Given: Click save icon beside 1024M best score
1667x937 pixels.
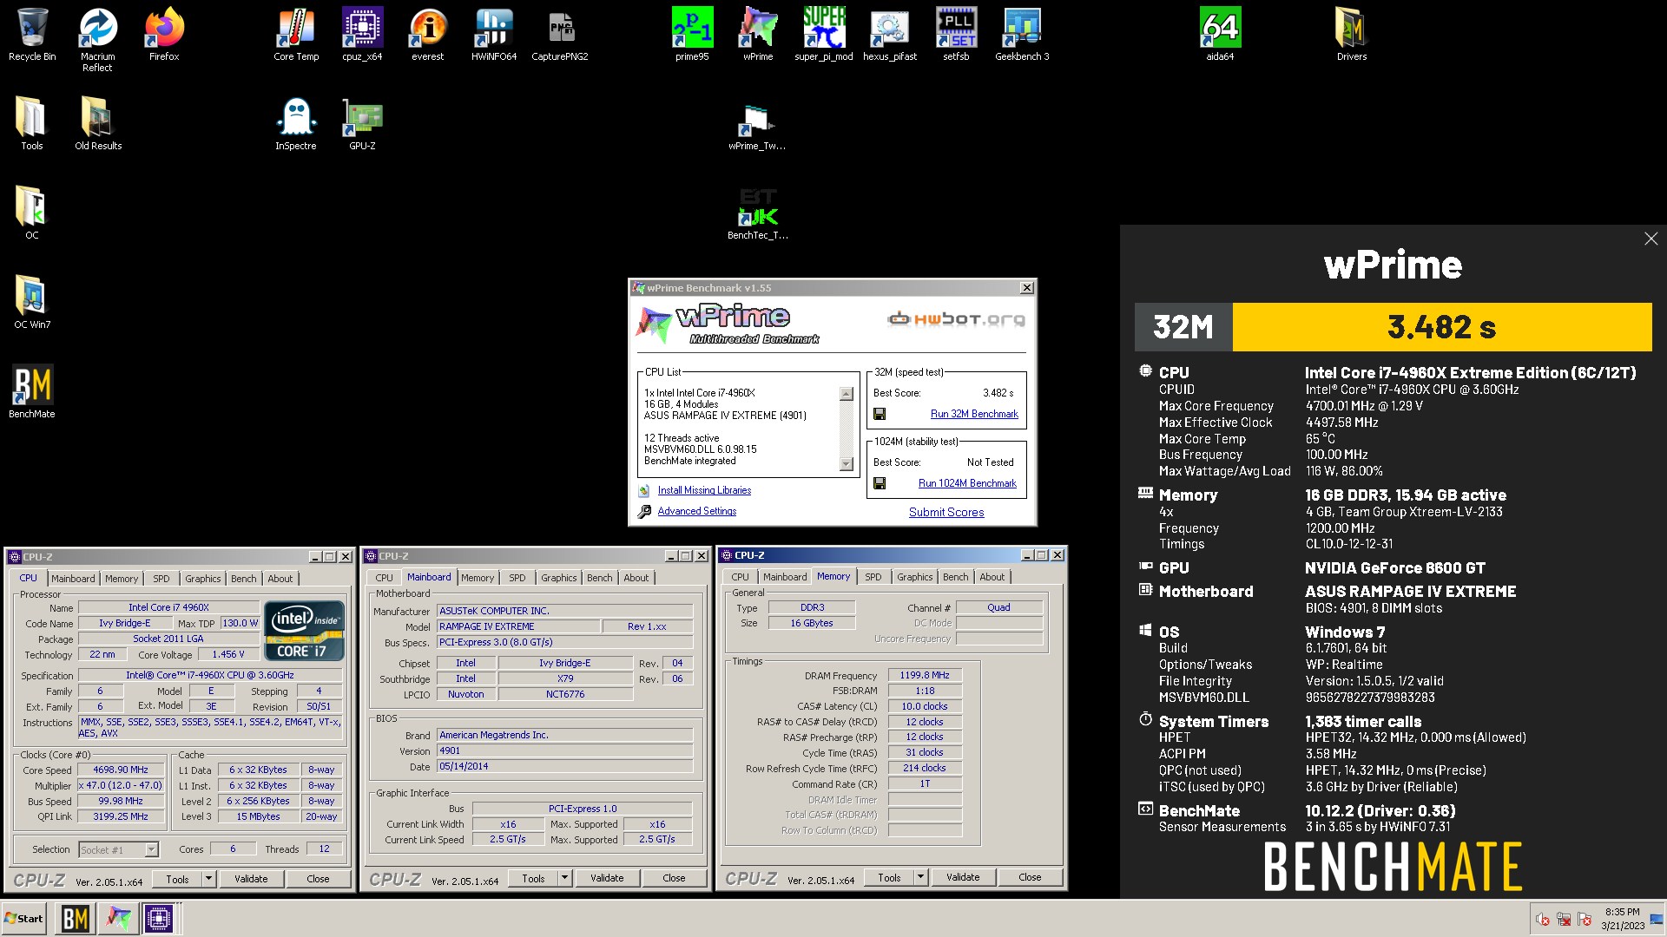Looking at the screenshot, I should click(x=879, y=483).
